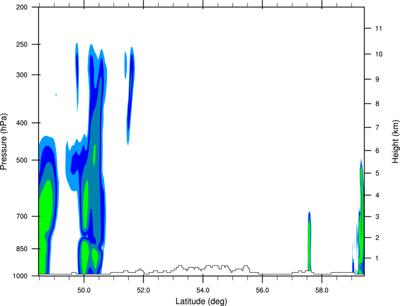The image size is (400, 306).
Task: Click the 250 pressure axis label
Action: (22, 44)
